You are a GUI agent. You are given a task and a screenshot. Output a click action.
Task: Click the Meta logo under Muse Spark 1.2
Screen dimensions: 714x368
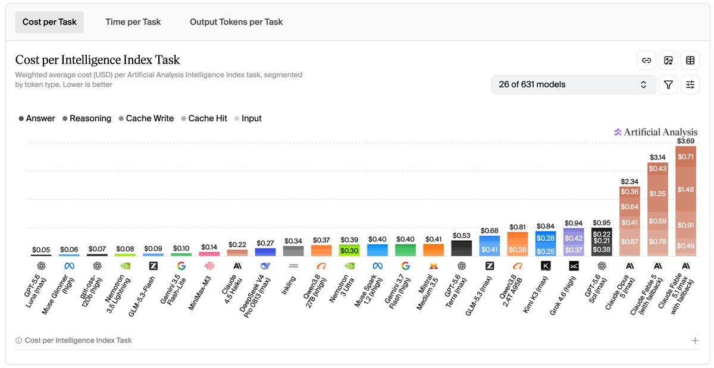tap(377, 266)
